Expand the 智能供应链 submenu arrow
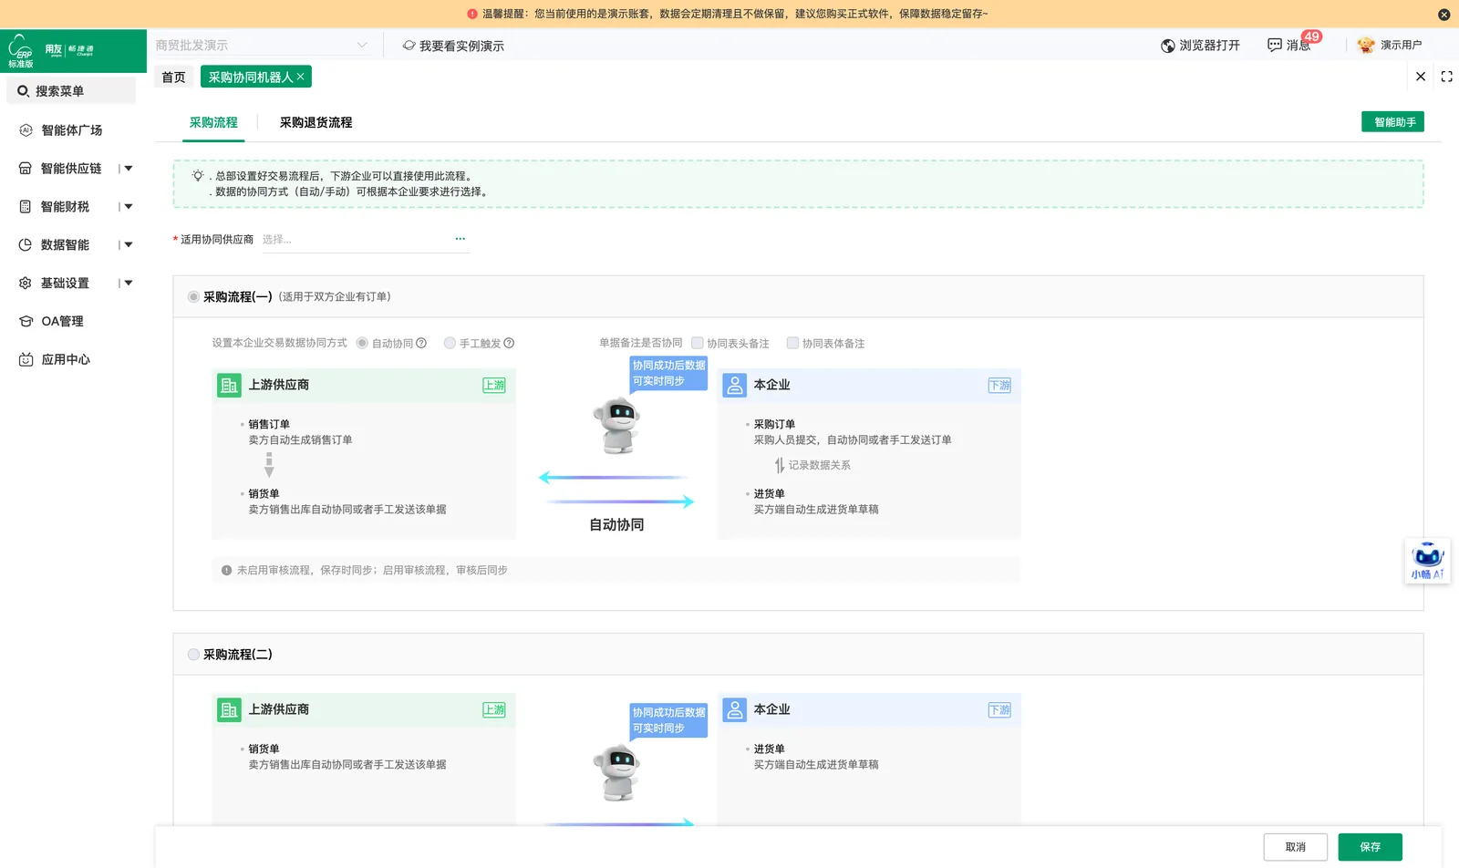This screenshot has height=868, width=1459. coord(129,169)
